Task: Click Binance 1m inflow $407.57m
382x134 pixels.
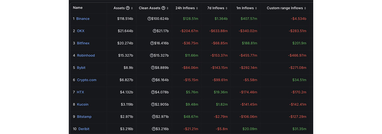Action: (x=249, y=19)
